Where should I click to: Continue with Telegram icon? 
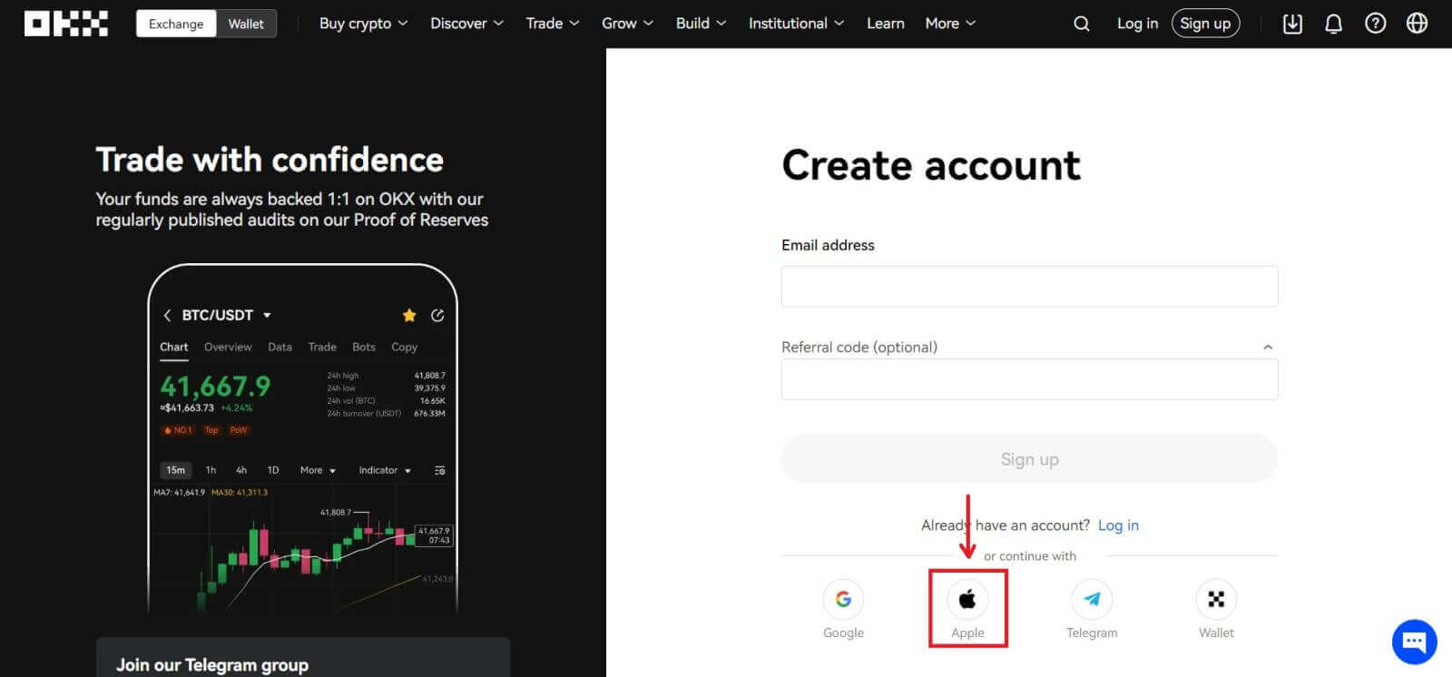click(1092, 599)
